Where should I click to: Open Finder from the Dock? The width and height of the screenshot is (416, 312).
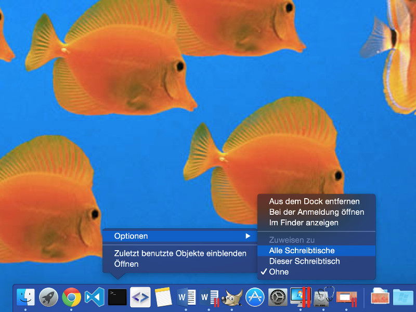(25, 297)
